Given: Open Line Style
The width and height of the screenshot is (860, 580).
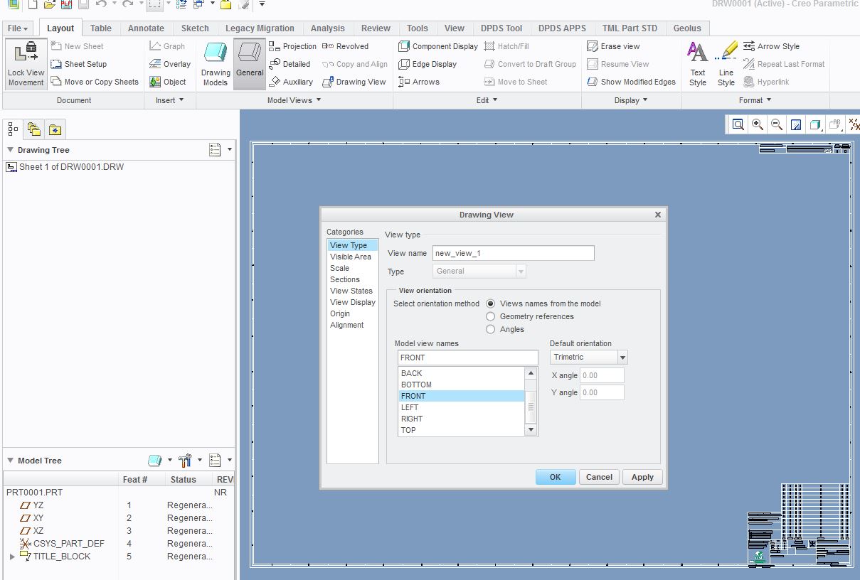Looking at the screenshot, I should pyautogui.click(x=726, y=64).
